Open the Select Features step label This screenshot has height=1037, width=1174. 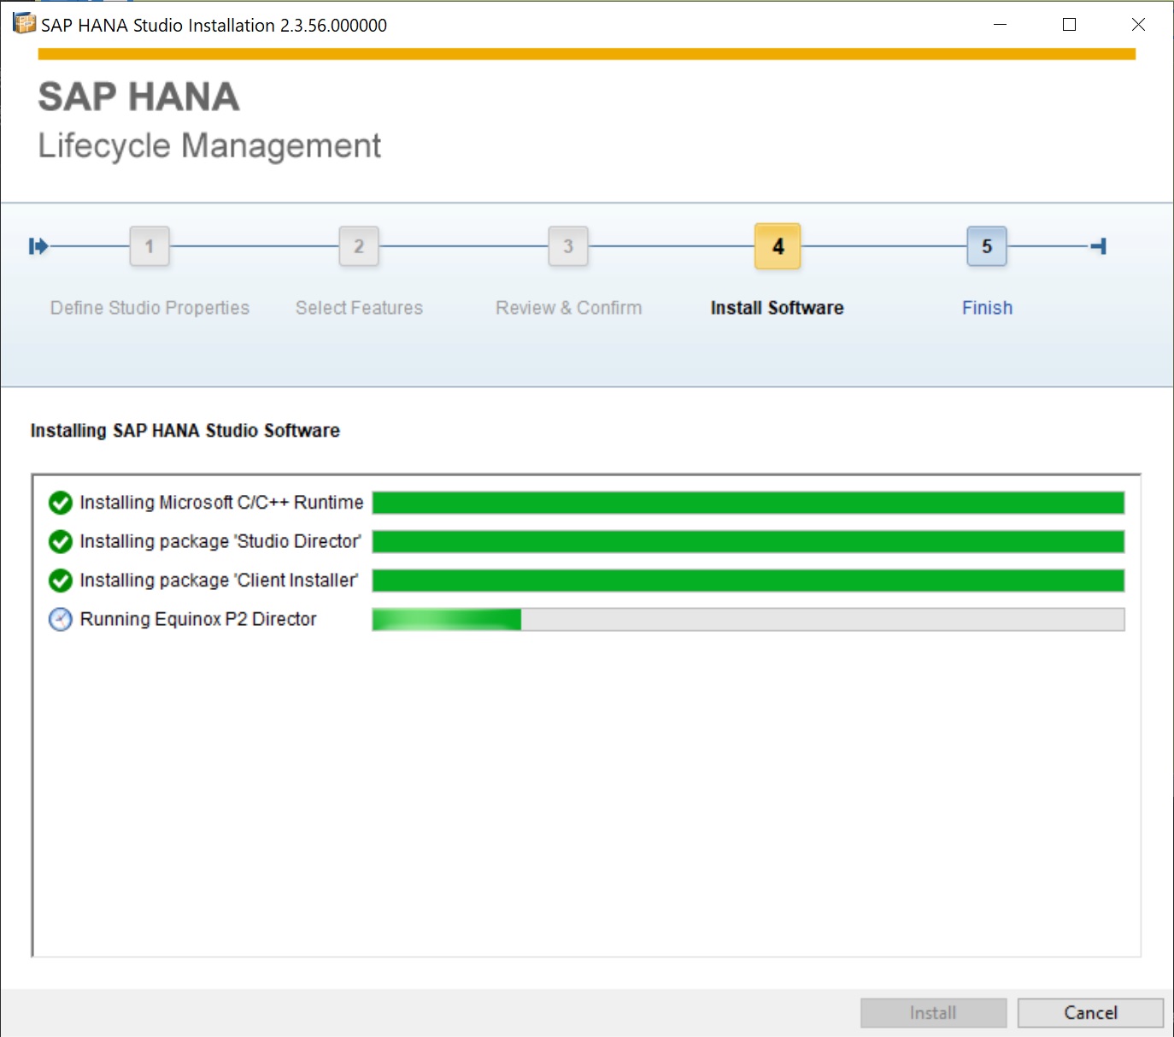point(359,308)
